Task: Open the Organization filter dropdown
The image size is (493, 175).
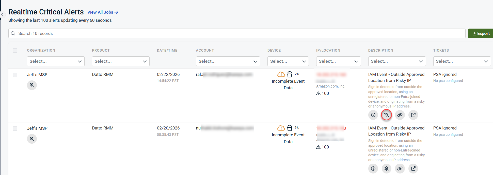Action: point(56,61)
